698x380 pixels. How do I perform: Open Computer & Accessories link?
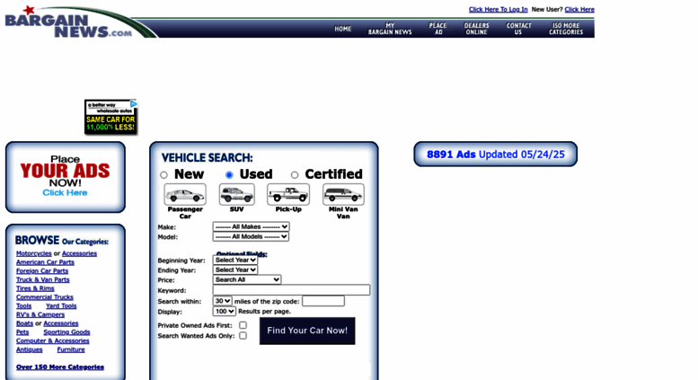point(52,340)
